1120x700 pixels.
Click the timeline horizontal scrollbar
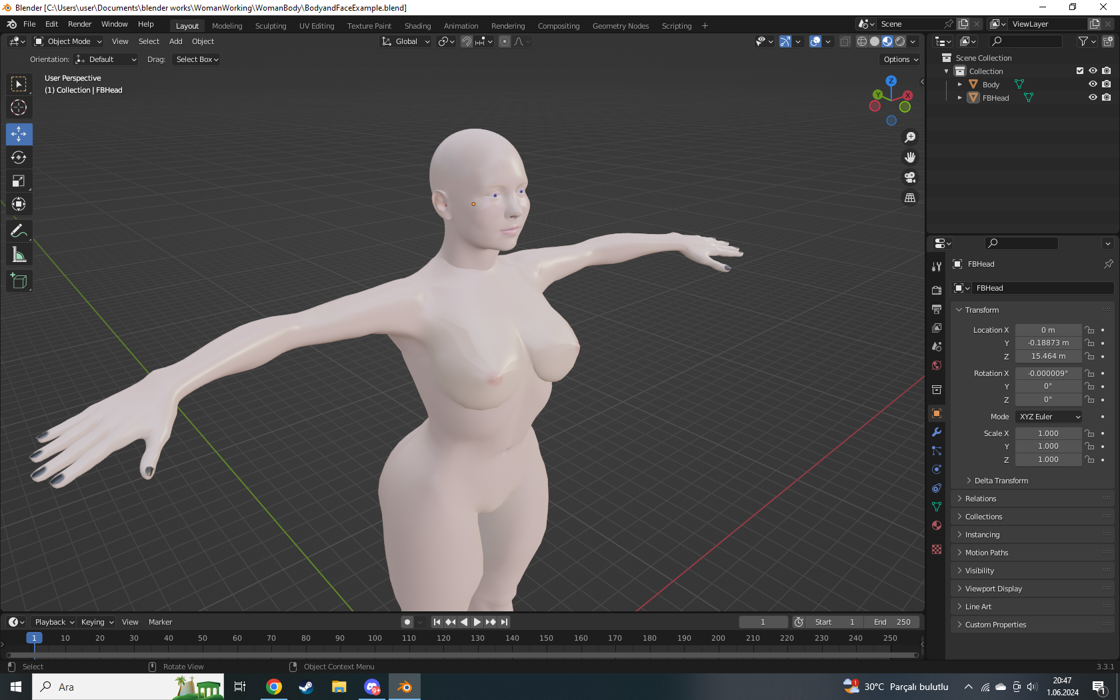tap(461, 655)
